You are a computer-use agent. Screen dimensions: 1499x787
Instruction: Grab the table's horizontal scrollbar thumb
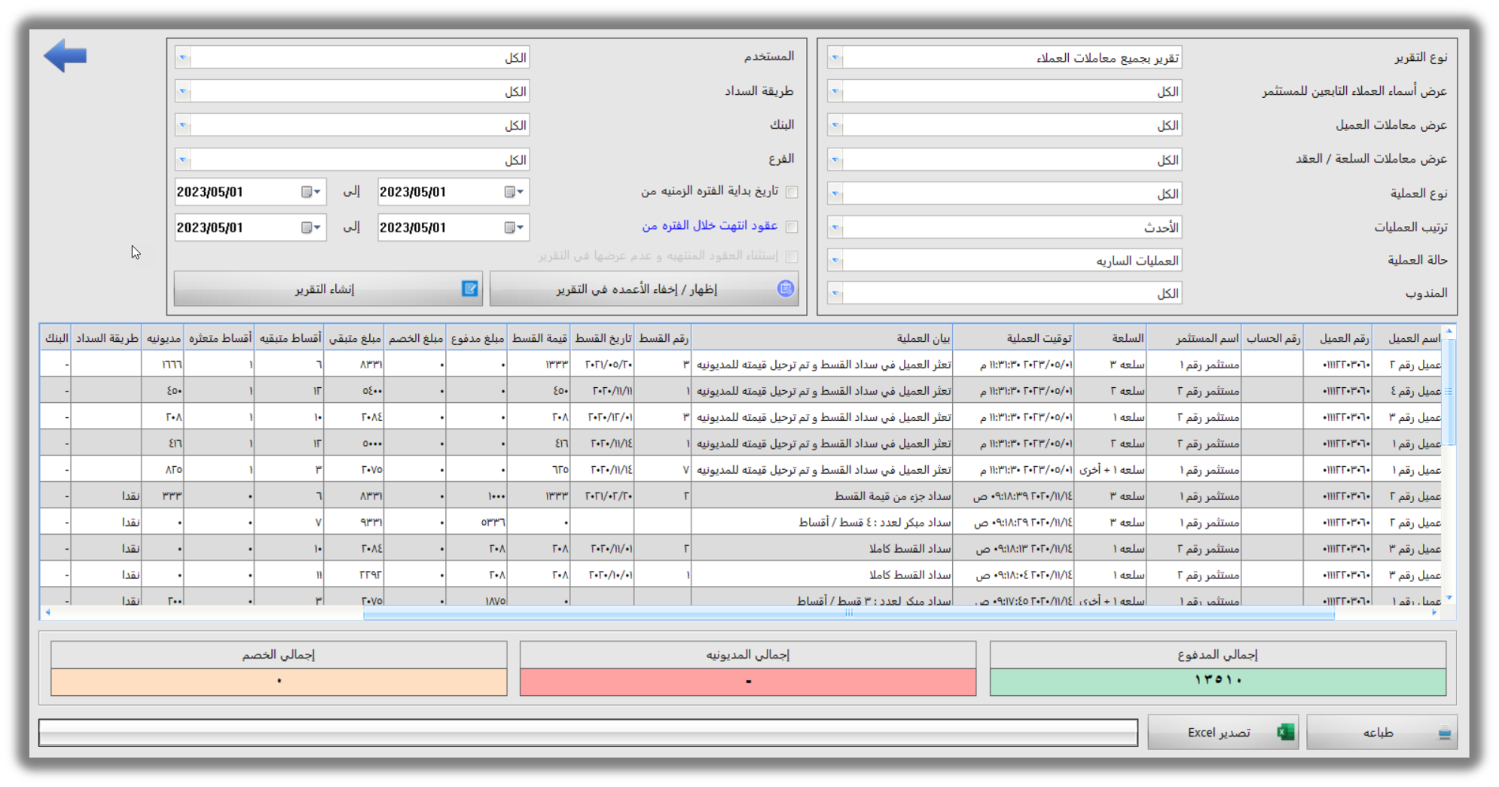(849, 613)
